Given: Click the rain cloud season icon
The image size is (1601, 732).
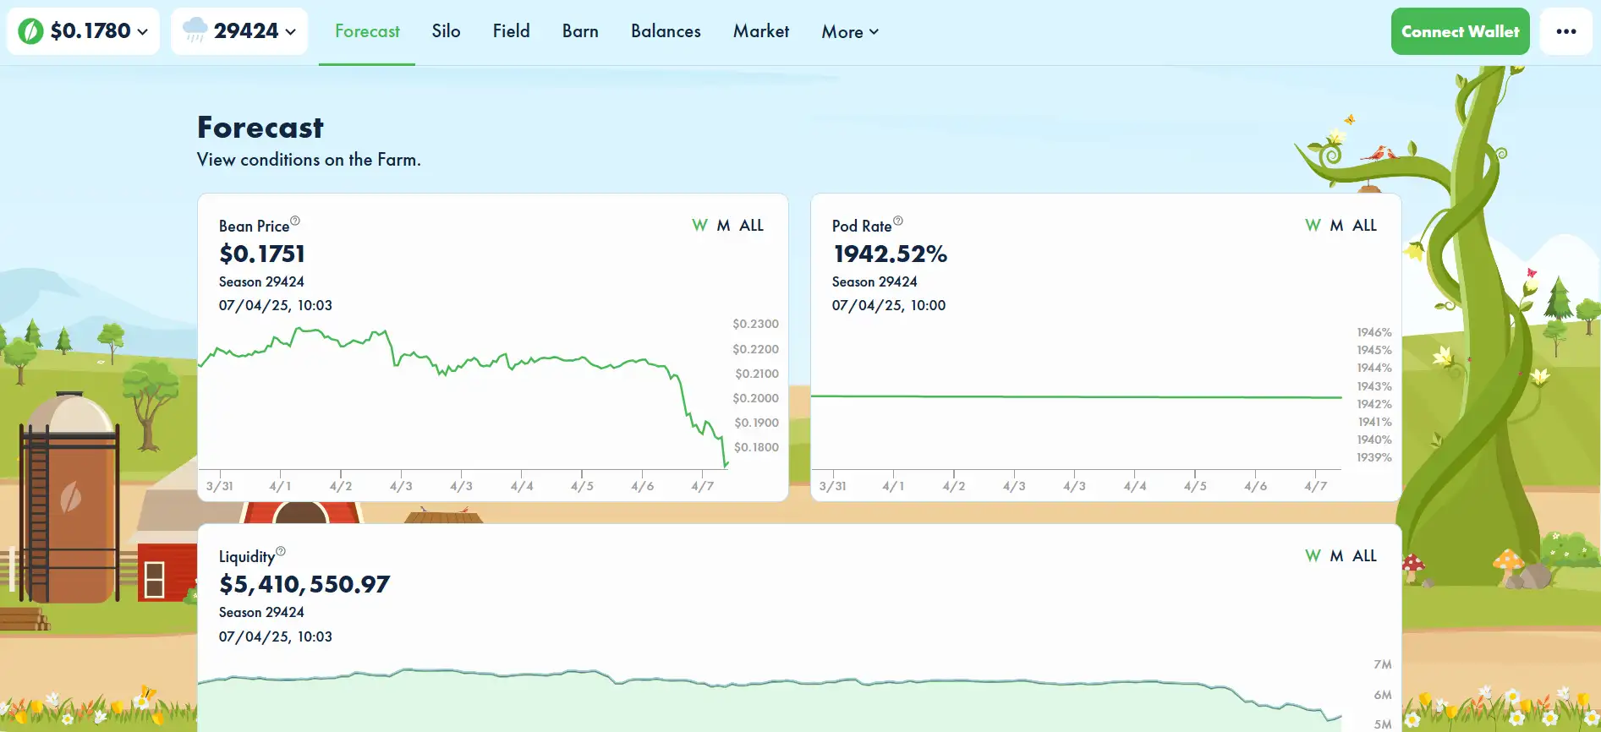Looking at the screenshot, I should point(195,30).
